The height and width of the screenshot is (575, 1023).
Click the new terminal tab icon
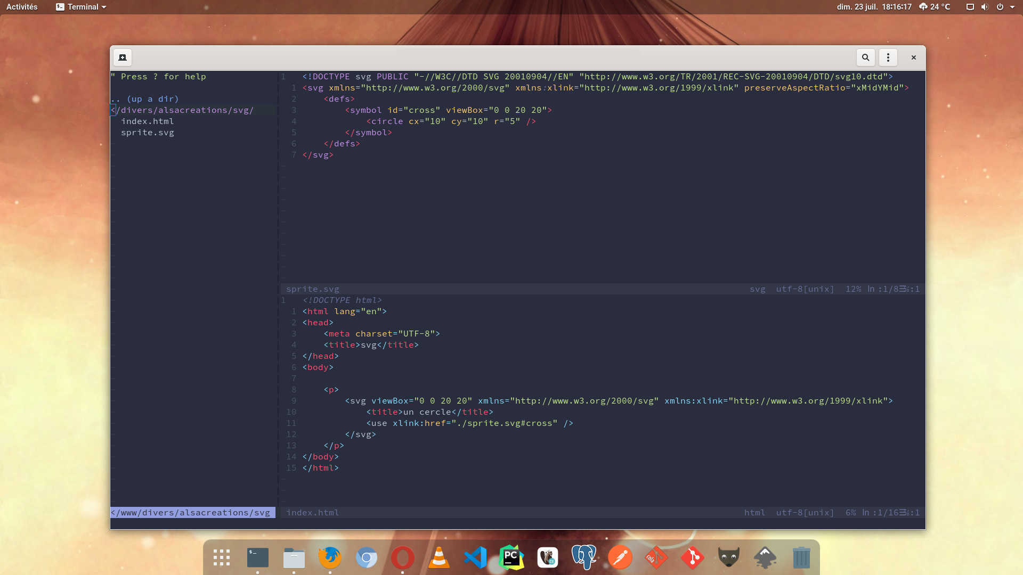tap(122, 57)
